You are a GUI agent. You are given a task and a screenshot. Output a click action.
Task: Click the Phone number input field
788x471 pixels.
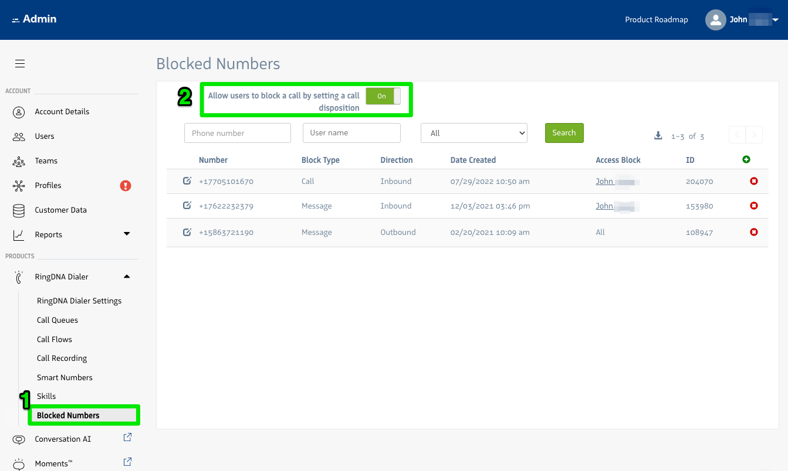[237, 133]
